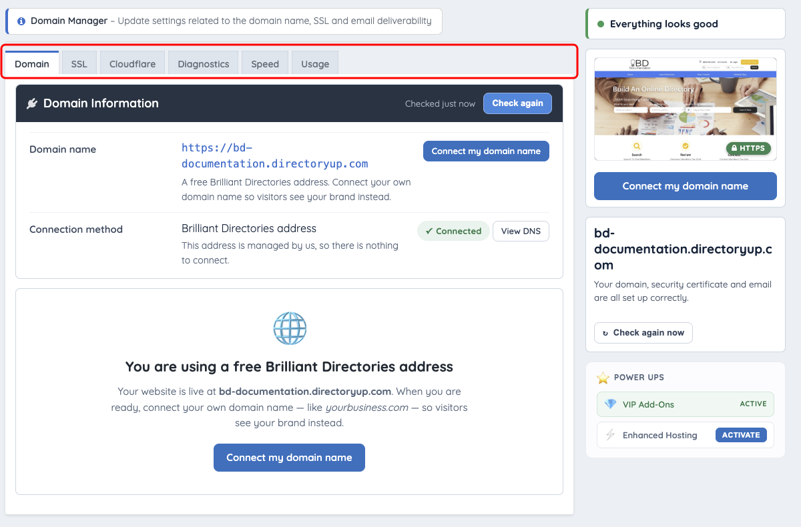Activate Enhanced Hosting
The image size is (801, 527).
click(741, 435)
